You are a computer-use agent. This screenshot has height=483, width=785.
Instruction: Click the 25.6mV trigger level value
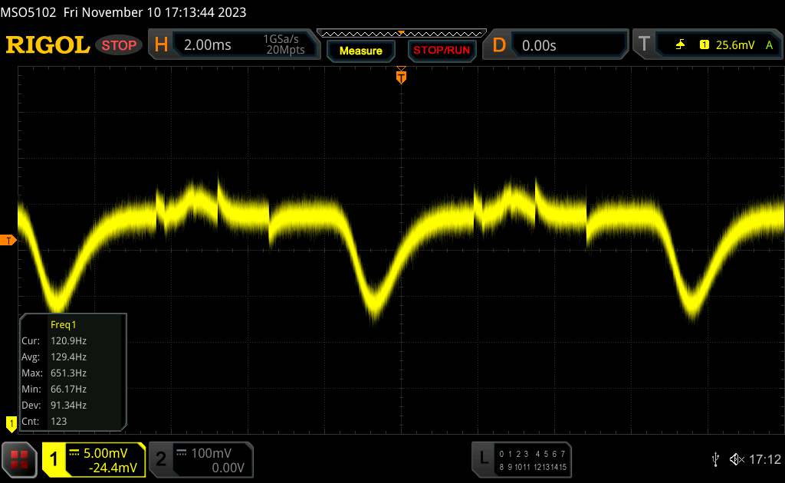click(735, 45)
